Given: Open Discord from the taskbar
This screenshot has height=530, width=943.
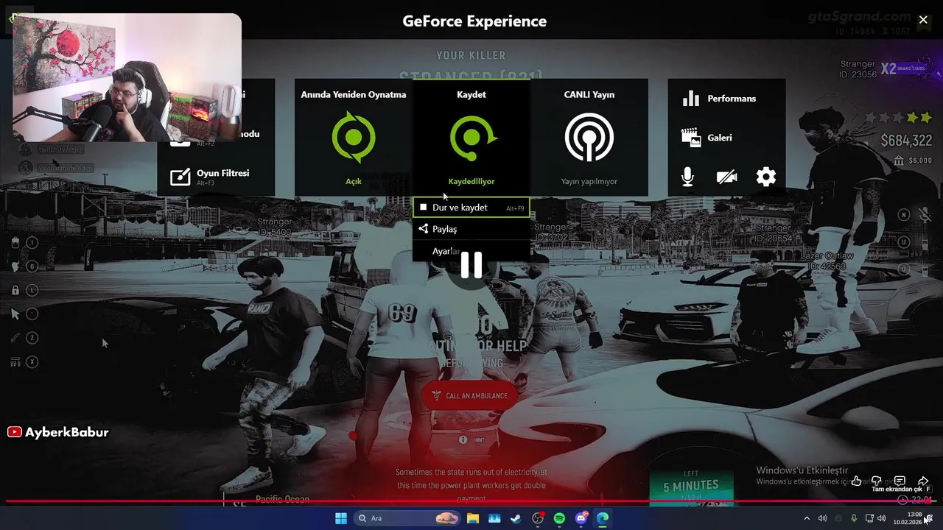Looking at the screenshot, I should [x=581, y=518].
